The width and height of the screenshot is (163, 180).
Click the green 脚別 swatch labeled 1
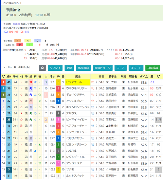click(30, 45)
